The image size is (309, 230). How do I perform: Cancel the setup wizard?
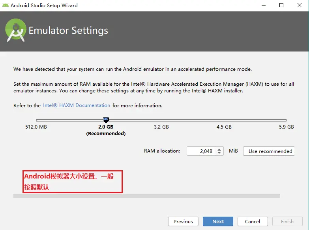[x=253, y=221]
